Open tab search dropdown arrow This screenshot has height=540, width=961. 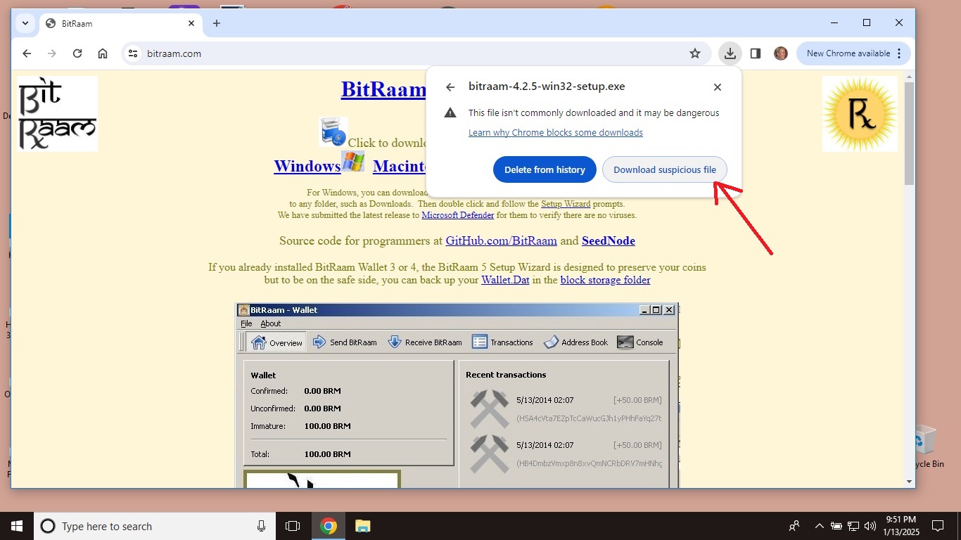pyautogui.click(x=25, y=23)
